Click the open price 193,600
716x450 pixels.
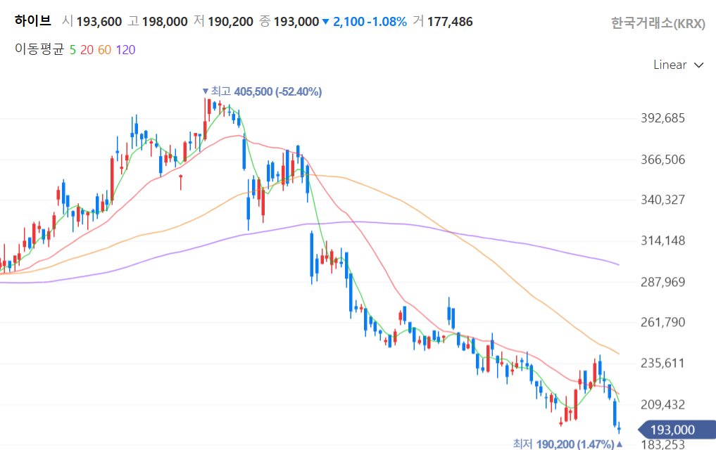pyautogui.click(x=99, y=21)
